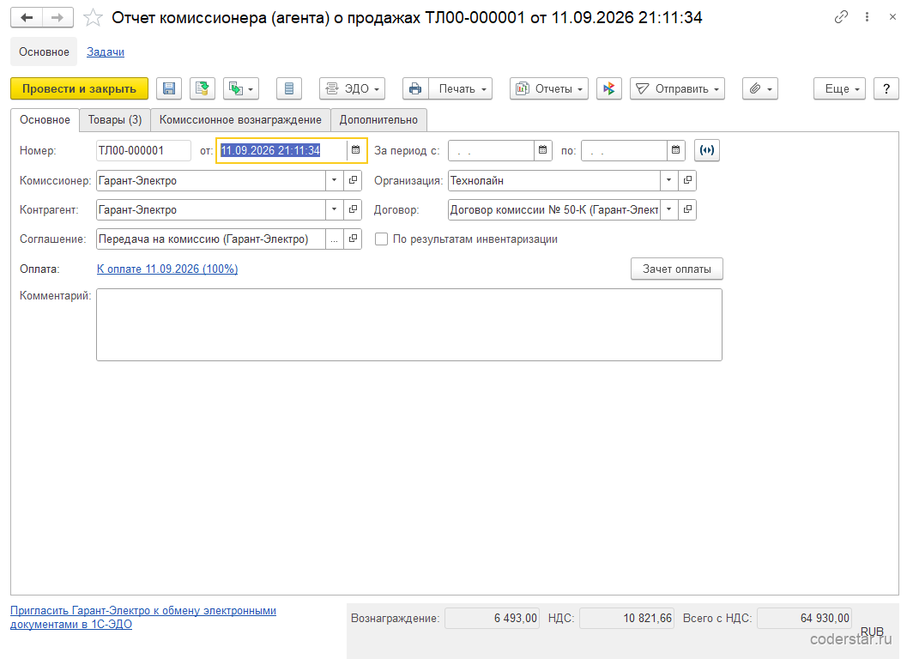The image size is (913, 659).
Task: Switch to the Комиссионное вознаграждение tab
Action: pyautogui.click(x=240, y=120)
